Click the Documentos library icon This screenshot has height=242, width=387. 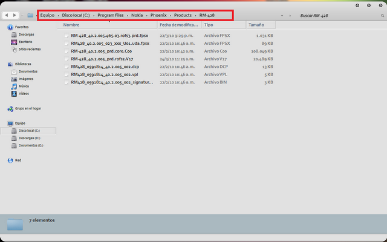point(14,71)
